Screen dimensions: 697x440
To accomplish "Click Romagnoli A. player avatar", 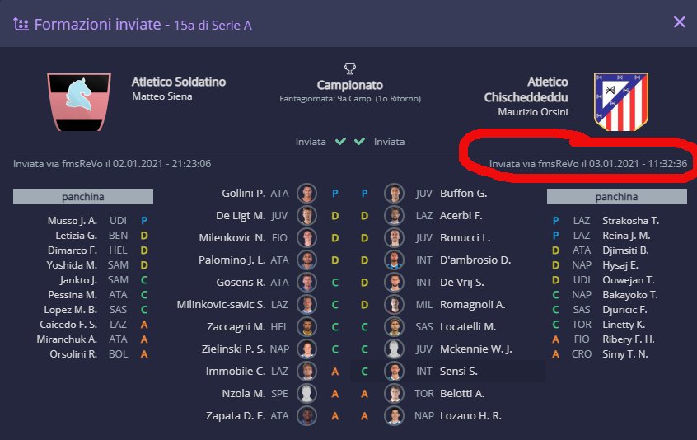I will point(394,305).
